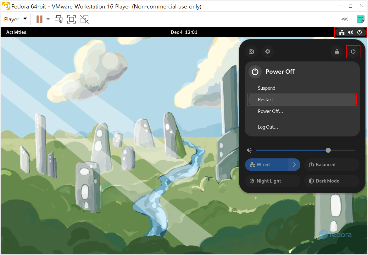Select Power Off… menu entry
The image size is (368, 255).
coord(302,111)
